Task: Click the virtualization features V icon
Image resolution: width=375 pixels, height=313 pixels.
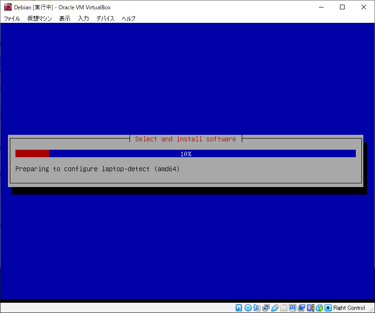Action: tap(310, 308)
